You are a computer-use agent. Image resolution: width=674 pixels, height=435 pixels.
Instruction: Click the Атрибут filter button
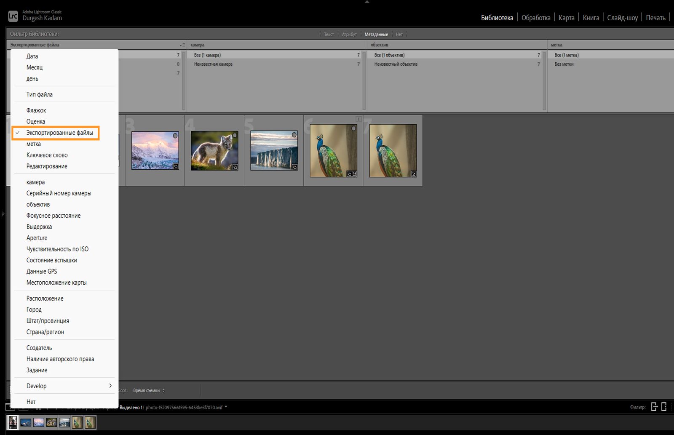pos(349,35)
